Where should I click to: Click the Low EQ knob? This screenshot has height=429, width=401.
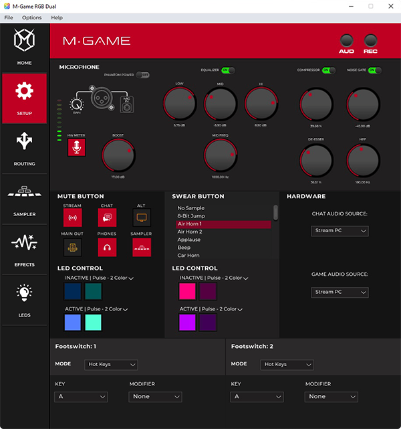(180, 104)
